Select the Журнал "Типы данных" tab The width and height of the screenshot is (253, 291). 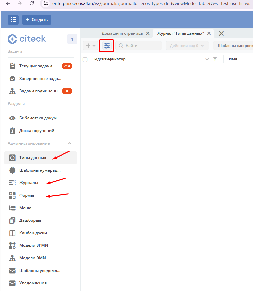[x=180, y=33]
